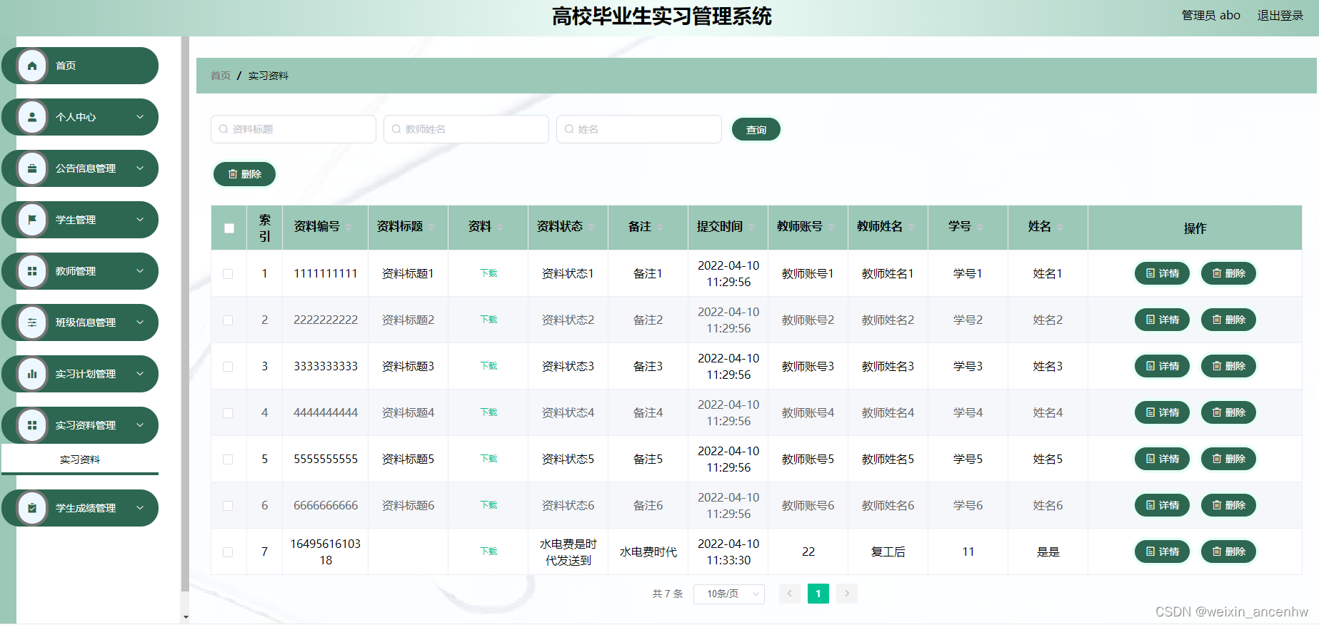1319x625 pixels.
Task: Expand 学生成绩管理 menu chevron
Action: pyautogui.click(x=140, y=508)
